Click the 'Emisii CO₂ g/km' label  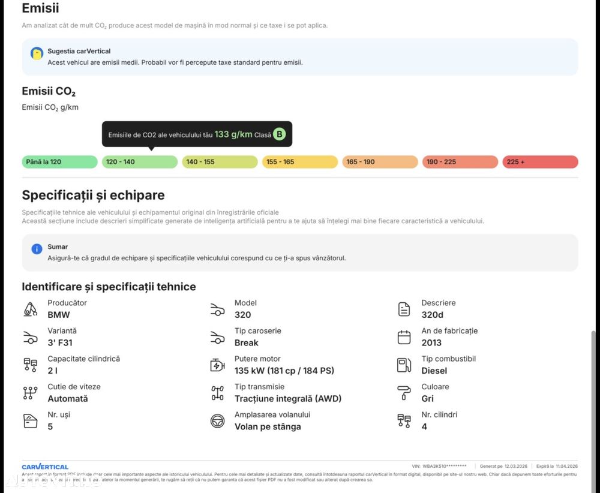click(x=50, y=107)
